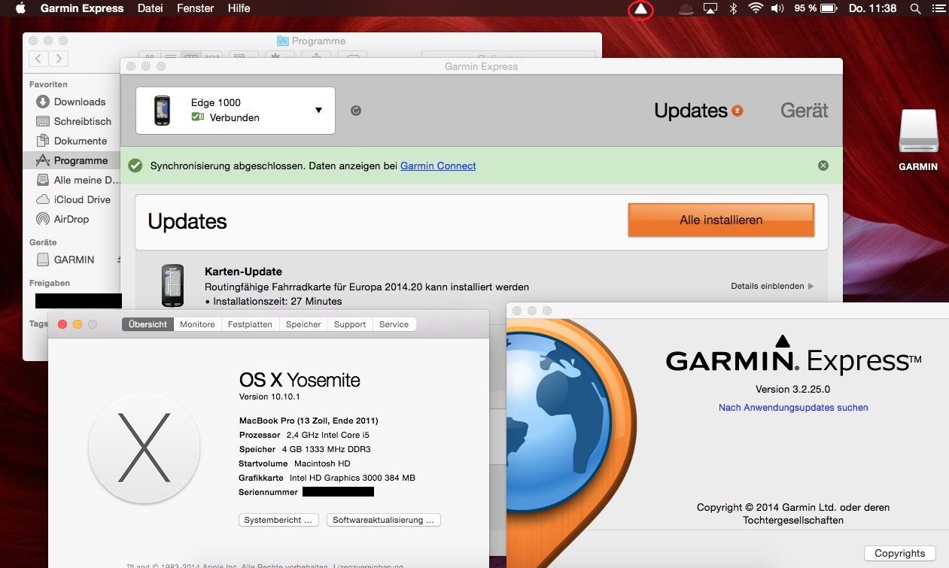Click Softwareaktualisierung button

(x=384, y=520)
